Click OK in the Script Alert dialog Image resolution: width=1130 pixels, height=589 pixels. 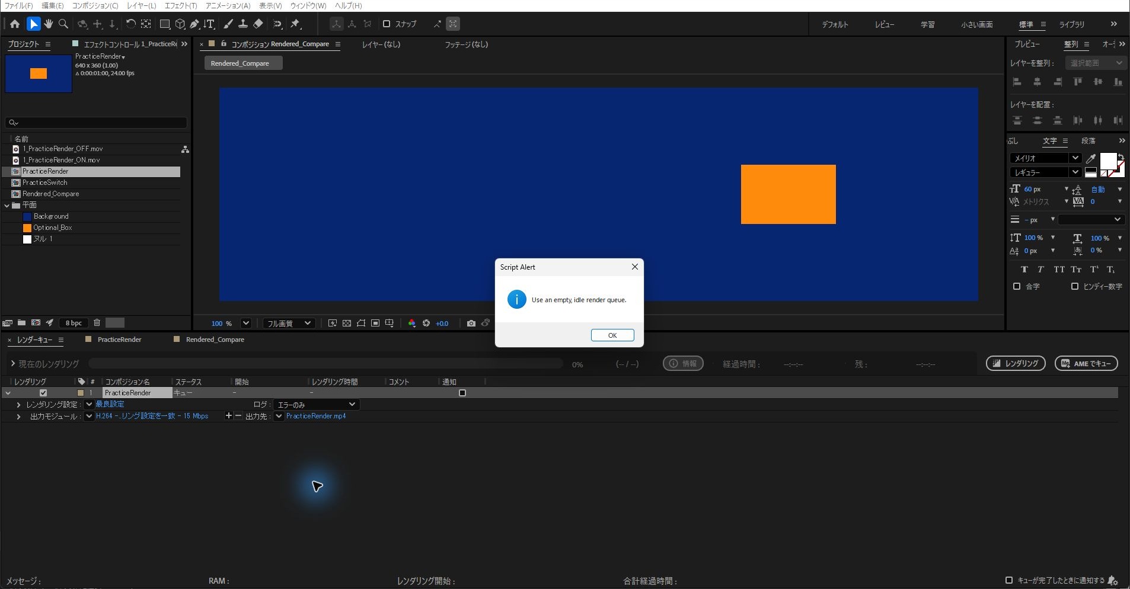click(612, 335)
